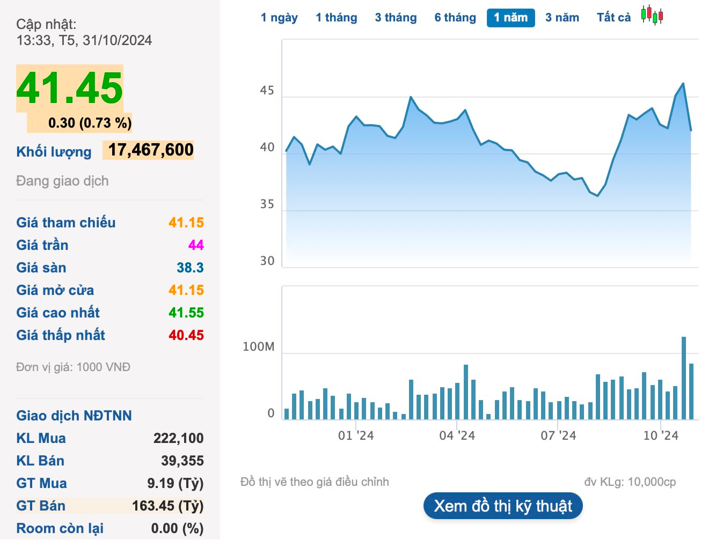Screen dimensions: 701x547
Task: Select the '3 tháng' time range tab
Action: pyautogui.click(x=396, y=18)
